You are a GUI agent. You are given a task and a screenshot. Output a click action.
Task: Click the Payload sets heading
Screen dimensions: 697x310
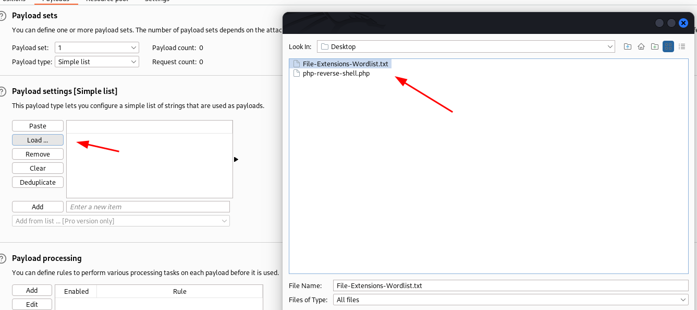tap(35, 16)
